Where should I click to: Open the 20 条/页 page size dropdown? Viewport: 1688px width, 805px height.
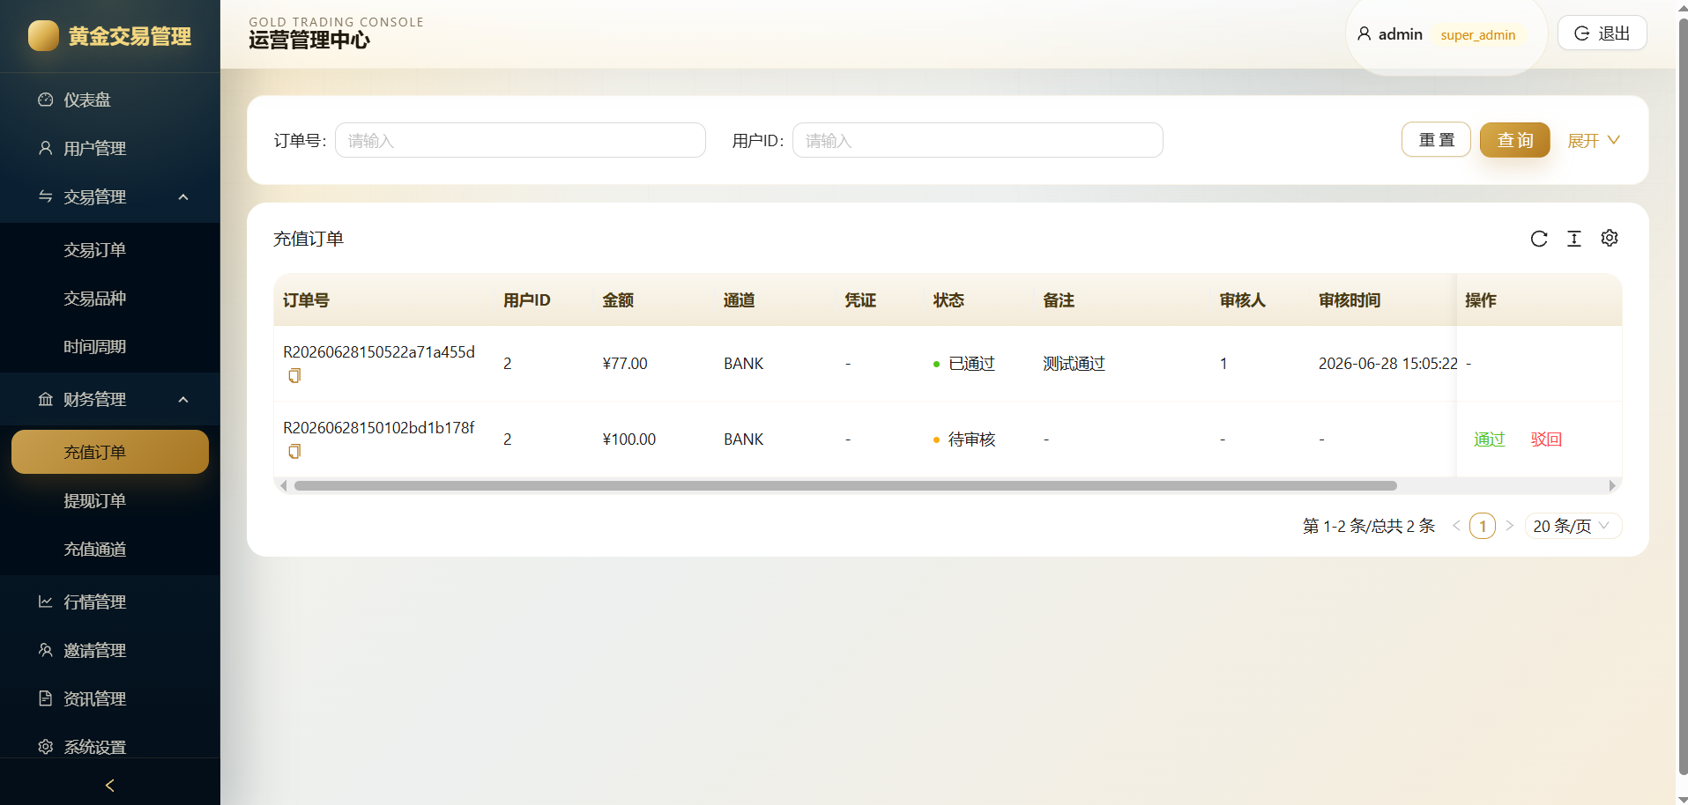pos(1573,526)
